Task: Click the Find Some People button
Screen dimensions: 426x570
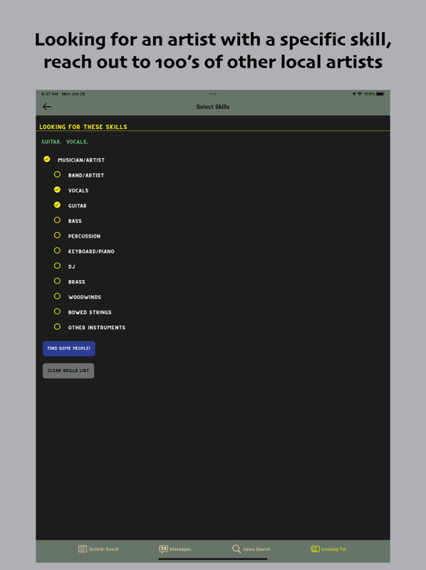Action: (x=68, y=348)
